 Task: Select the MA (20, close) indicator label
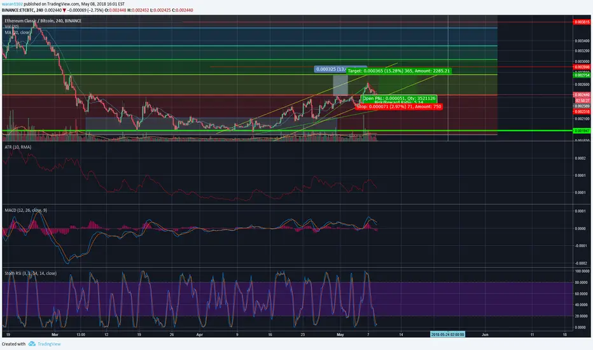pyautogui.click(x=17, y=32)
